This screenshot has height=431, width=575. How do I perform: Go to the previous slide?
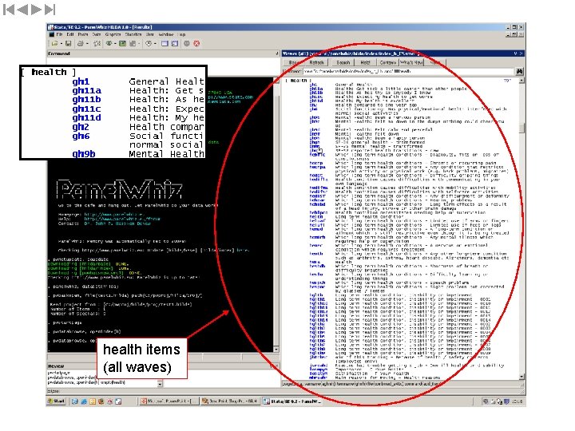(22, 10)
